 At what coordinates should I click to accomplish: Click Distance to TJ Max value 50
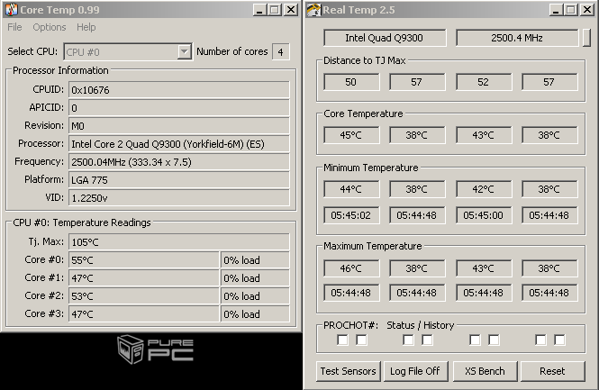click(x=351, y=82)
